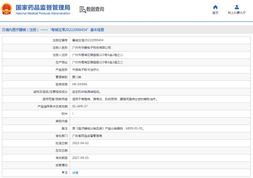Open the 详情 link
The image size is (253, 178).
coord(75,173)
